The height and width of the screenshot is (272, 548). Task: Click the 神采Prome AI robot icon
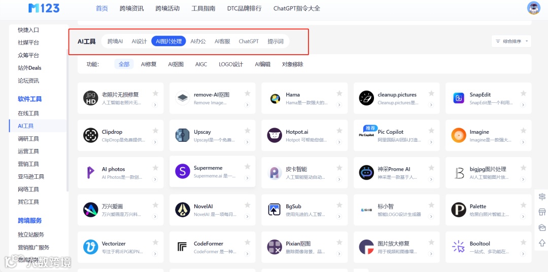pos(367,173)
